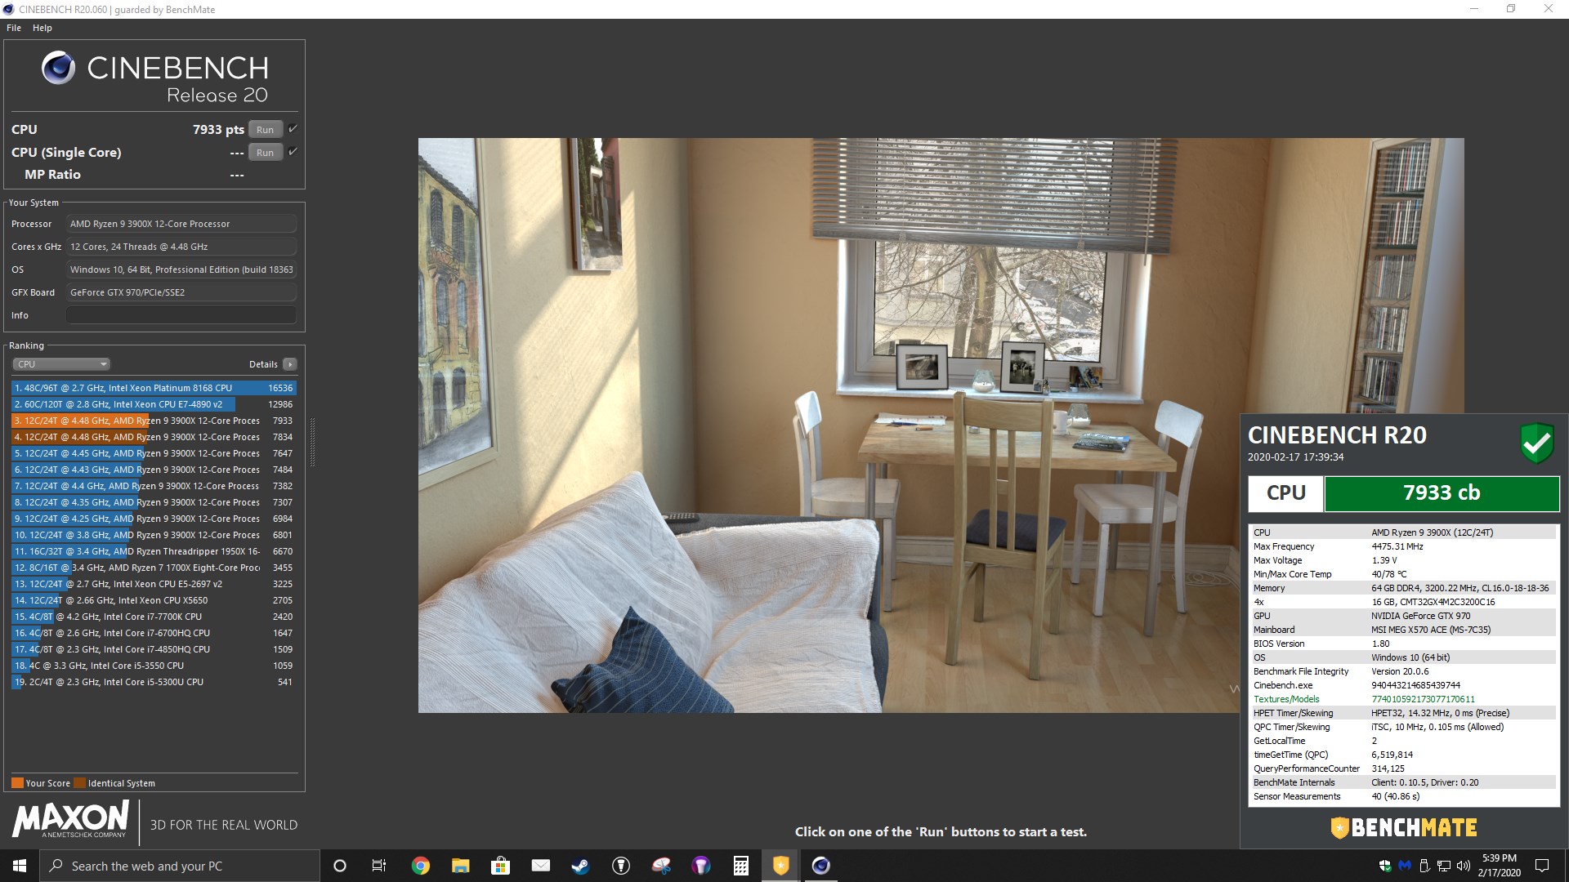Toggle the CPU (Single Core) test checkbox
The width and height of the screenshot is (1569, 882).
293,152
